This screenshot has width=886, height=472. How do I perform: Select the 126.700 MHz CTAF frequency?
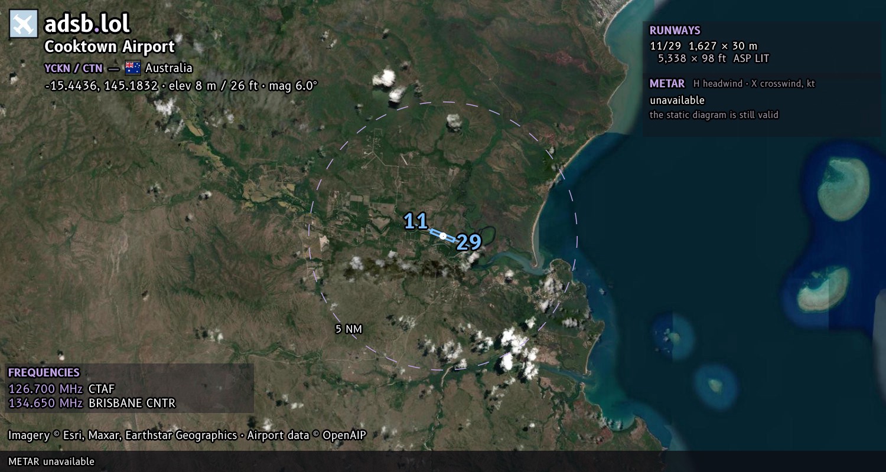[61, 389]
